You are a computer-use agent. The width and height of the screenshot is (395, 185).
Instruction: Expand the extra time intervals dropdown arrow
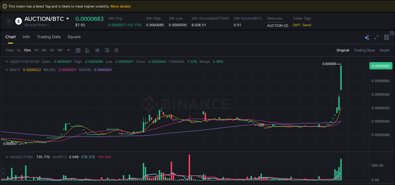(68, 50)
